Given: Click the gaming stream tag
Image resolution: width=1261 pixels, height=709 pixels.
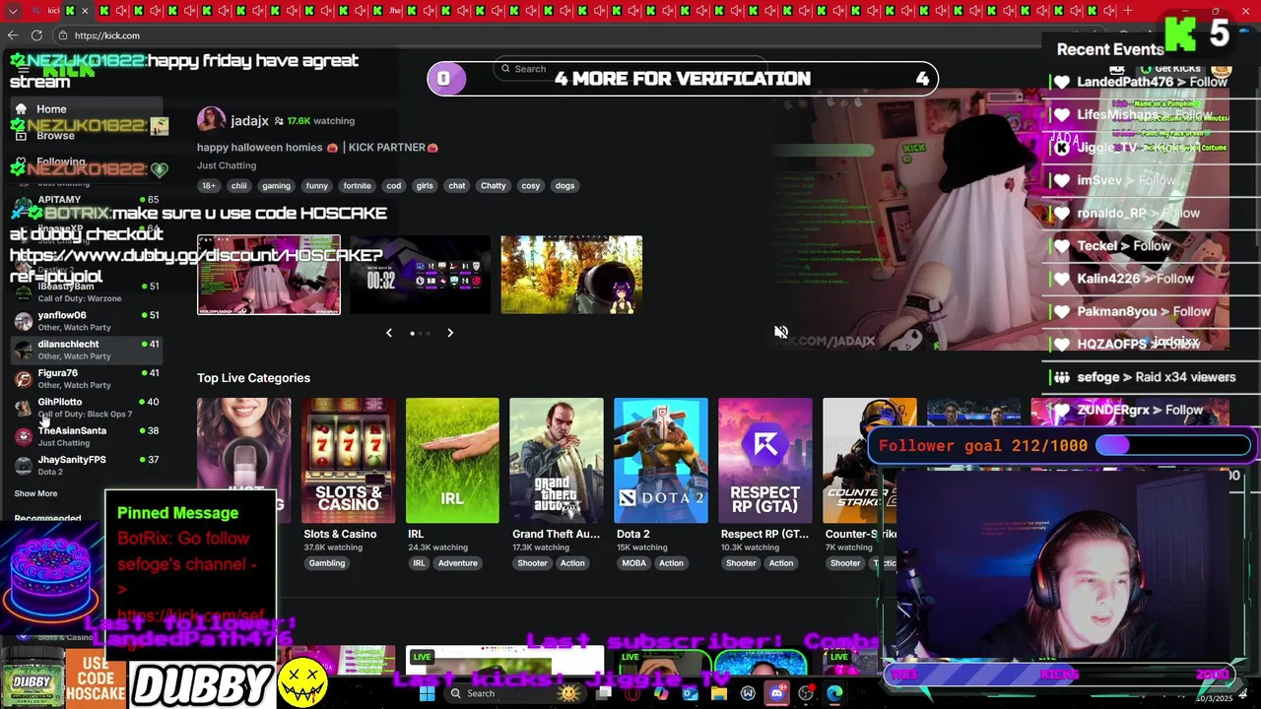Looking at the screenshot, I should pyautogui.click(x=276, y=185).
